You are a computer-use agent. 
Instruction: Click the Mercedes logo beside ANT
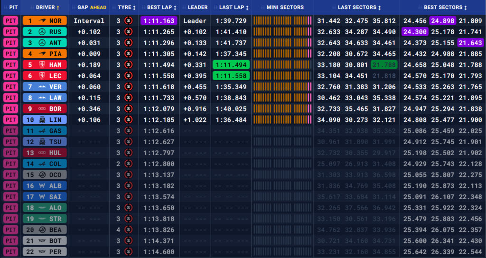pyautogui.click(x=42, y=43)
